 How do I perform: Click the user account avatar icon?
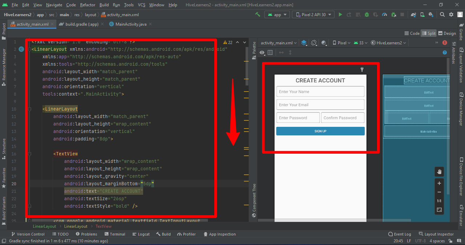(460, 14)
